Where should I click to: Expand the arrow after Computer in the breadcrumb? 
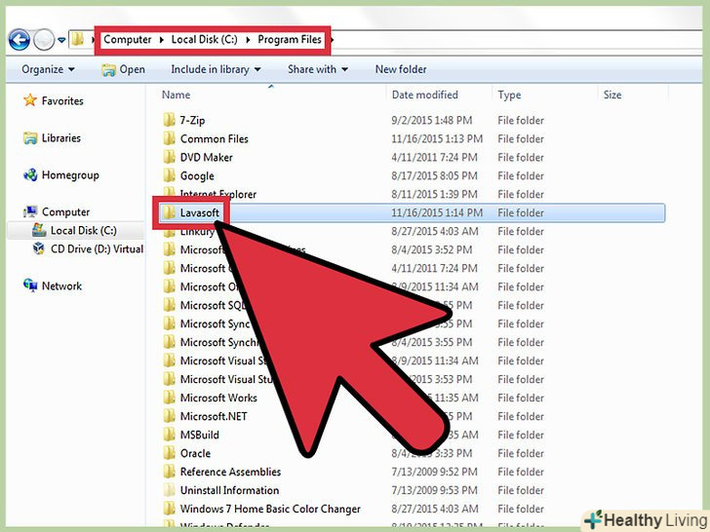[161, 40]
